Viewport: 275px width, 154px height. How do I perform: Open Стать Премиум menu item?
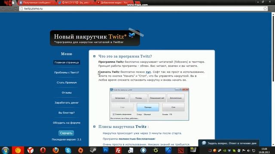pyautogui.click(x=67, y=83)
